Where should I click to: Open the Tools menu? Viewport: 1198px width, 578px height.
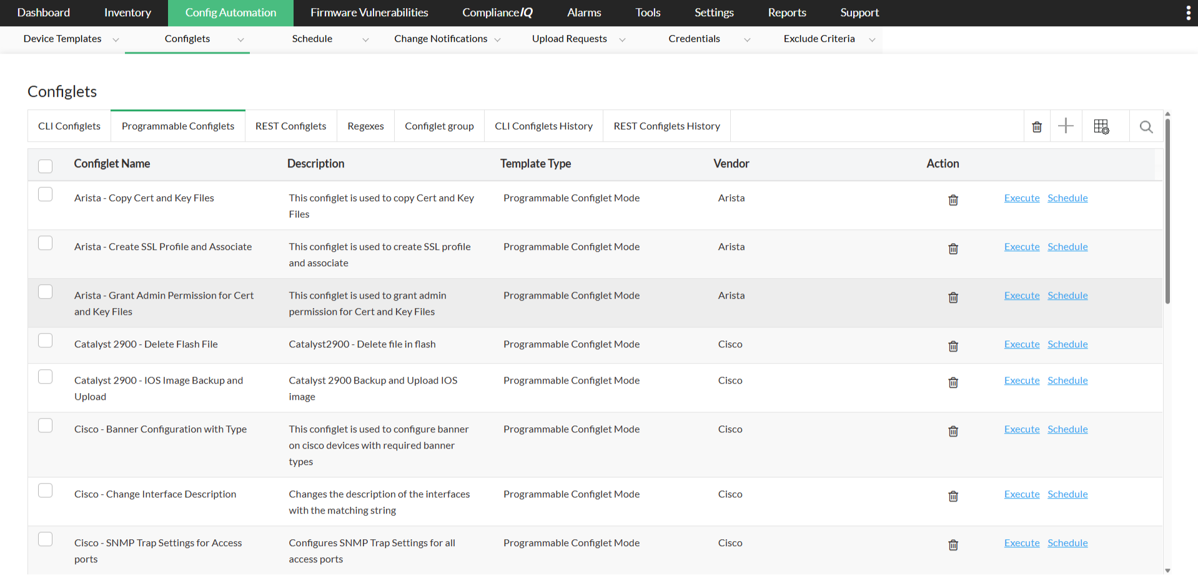648,12
